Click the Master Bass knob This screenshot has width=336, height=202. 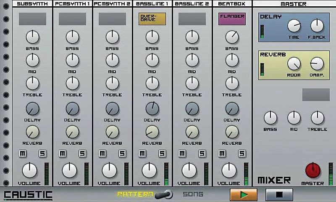tap(270, 118)
